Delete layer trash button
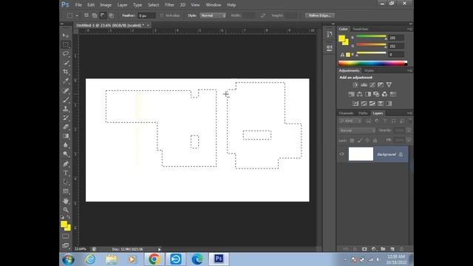Viewport: 473px width, 266px height. pyautogui.click(x=401, y=249)
